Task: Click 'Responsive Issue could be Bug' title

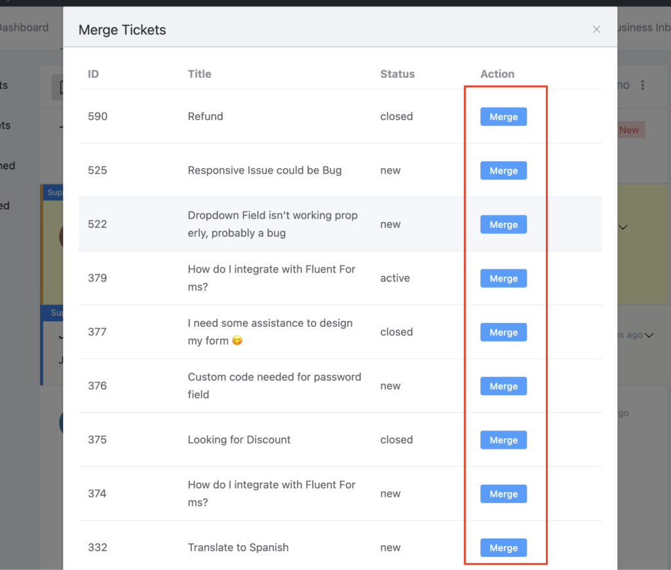Action: click(x=265, y=170)
